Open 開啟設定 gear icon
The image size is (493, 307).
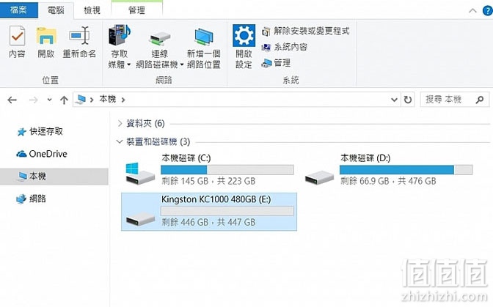[x=244, y=35]
